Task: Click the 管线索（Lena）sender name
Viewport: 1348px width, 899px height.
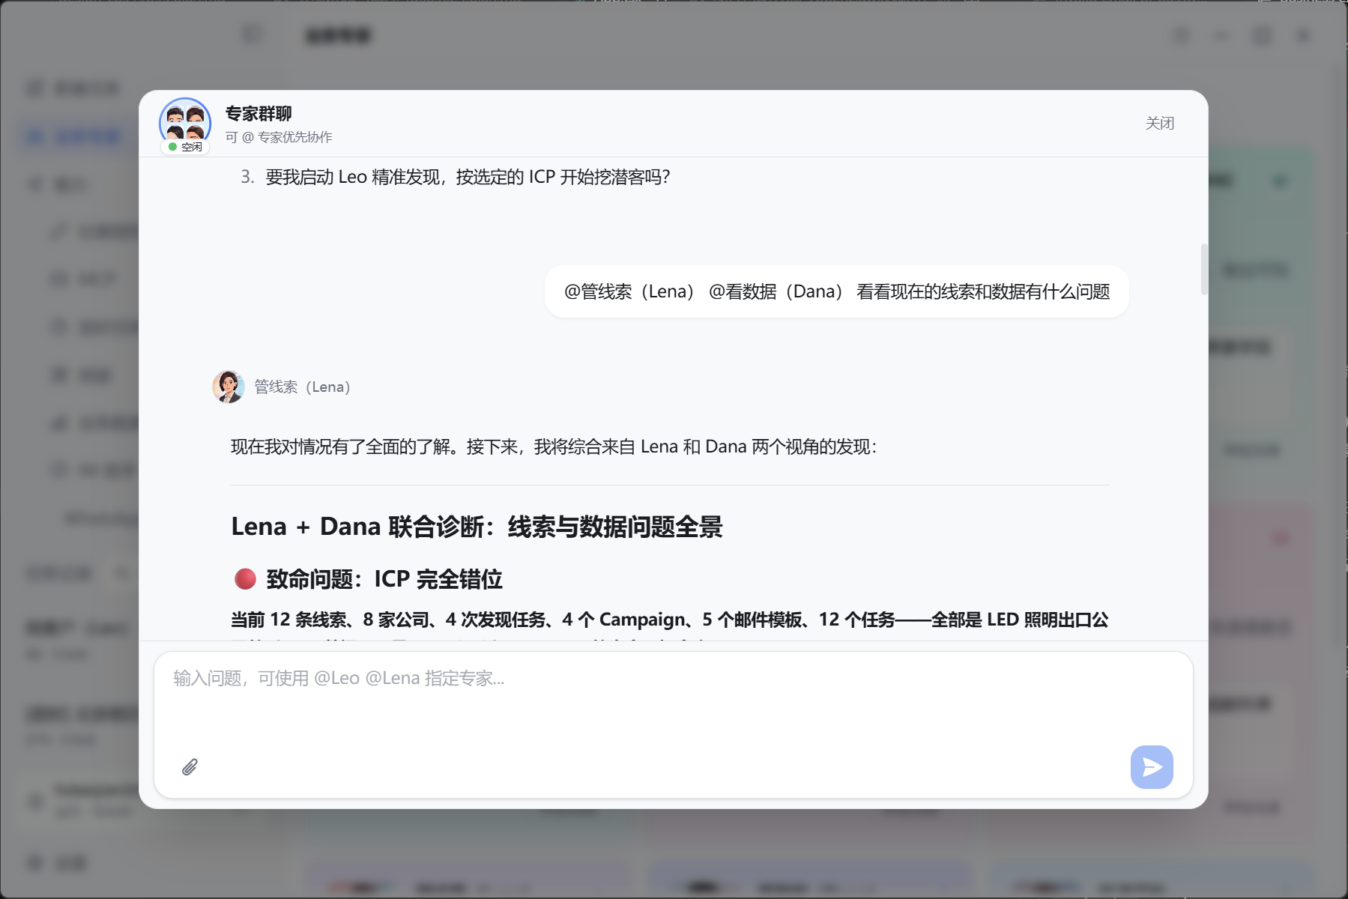Action: 302,387
